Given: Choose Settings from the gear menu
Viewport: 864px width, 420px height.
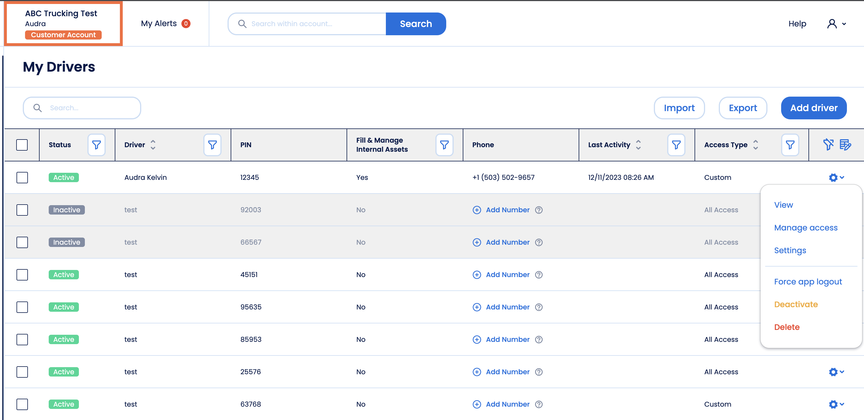Looking at the screenshot, I should tap(790, 250).
